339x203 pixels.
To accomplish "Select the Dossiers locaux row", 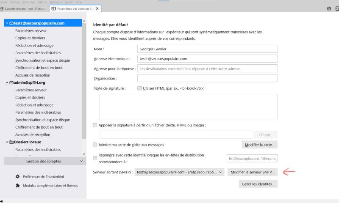I will coord(43,142).
